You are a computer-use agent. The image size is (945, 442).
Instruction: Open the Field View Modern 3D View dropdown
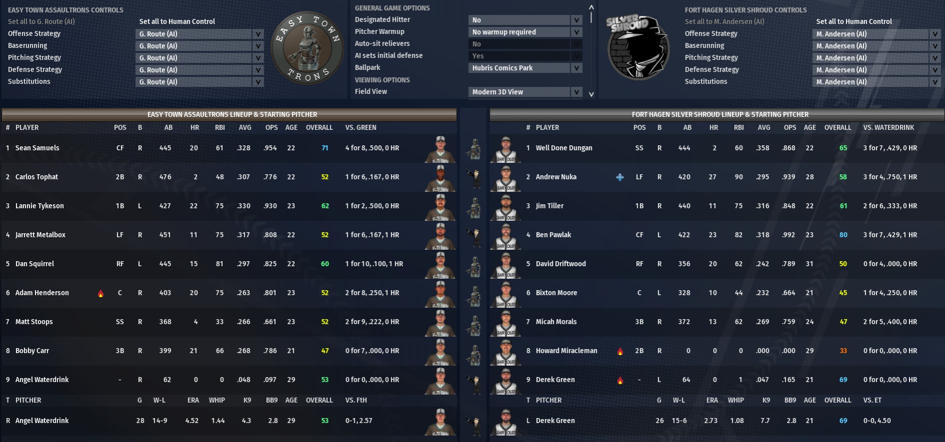click(525, 92)
